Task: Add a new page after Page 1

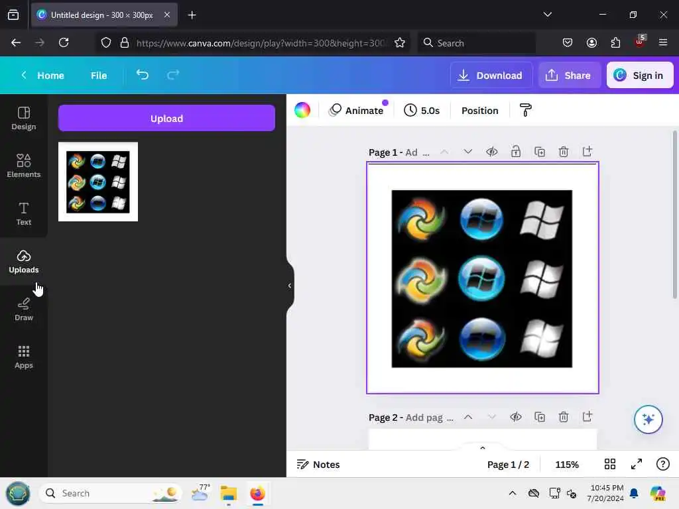Action: 587,152
